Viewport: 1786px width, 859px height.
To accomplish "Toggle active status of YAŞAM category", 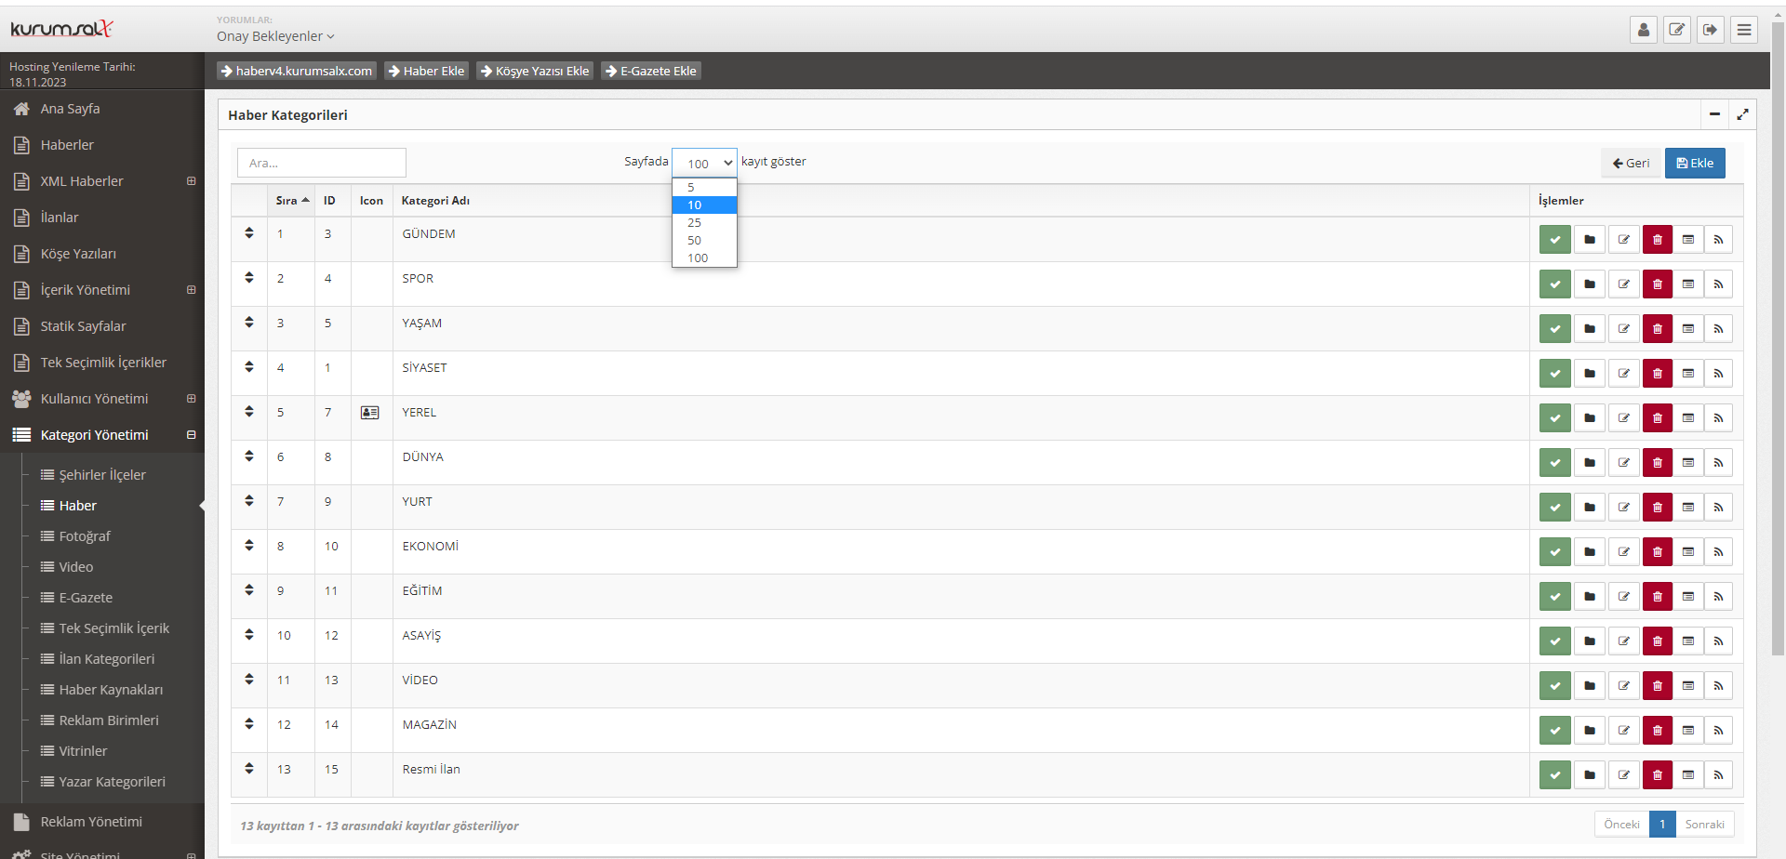I will pyautogui.click(x=1555, y=329).
